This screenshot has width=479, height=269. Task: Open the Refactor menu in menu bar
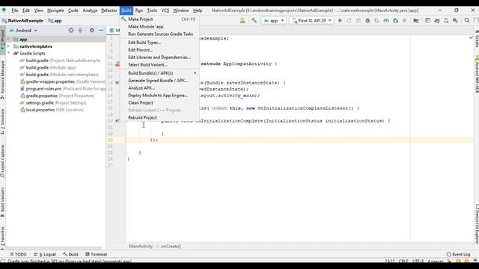109,10
